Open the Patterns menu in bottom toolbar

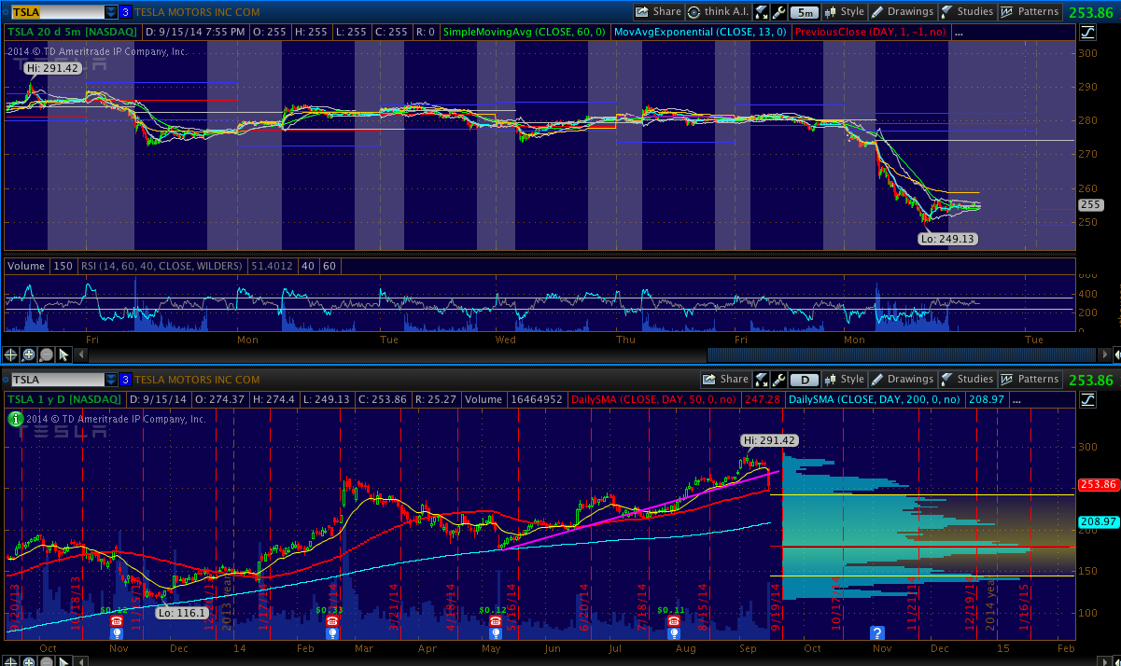[1030, 380]
